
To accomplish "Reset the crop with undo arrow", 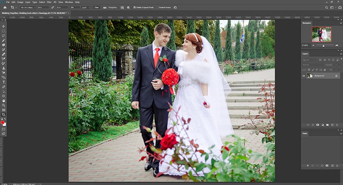I will tap(175, 7).
